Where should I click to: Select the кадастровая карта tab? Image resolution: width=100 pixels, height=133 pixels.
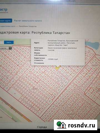click(6, 21)
